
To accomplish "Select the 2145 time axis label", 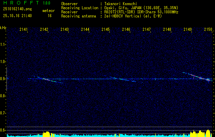I will coord(106,30).
